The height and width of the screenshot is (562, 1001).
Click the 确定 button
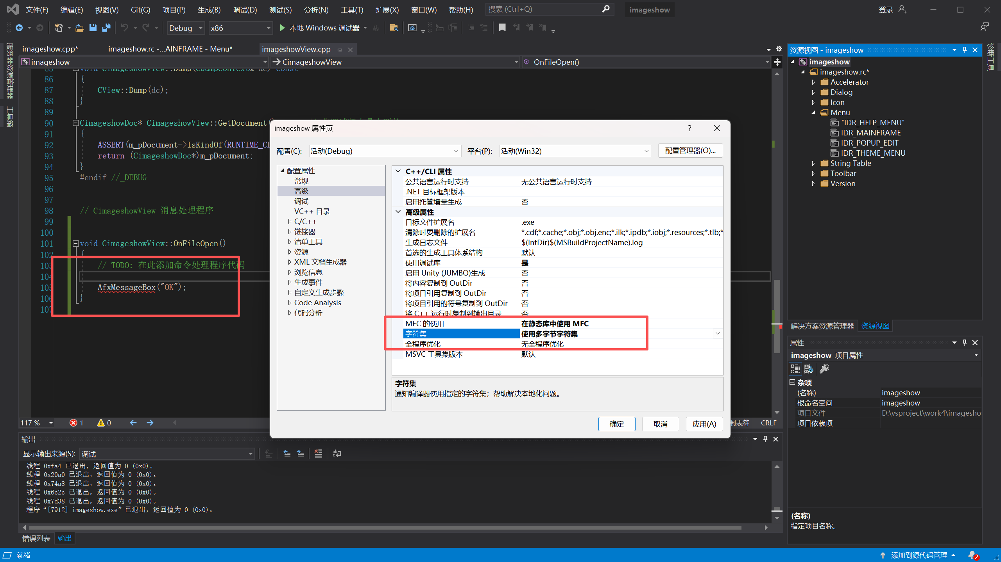(x=617, y=424)
